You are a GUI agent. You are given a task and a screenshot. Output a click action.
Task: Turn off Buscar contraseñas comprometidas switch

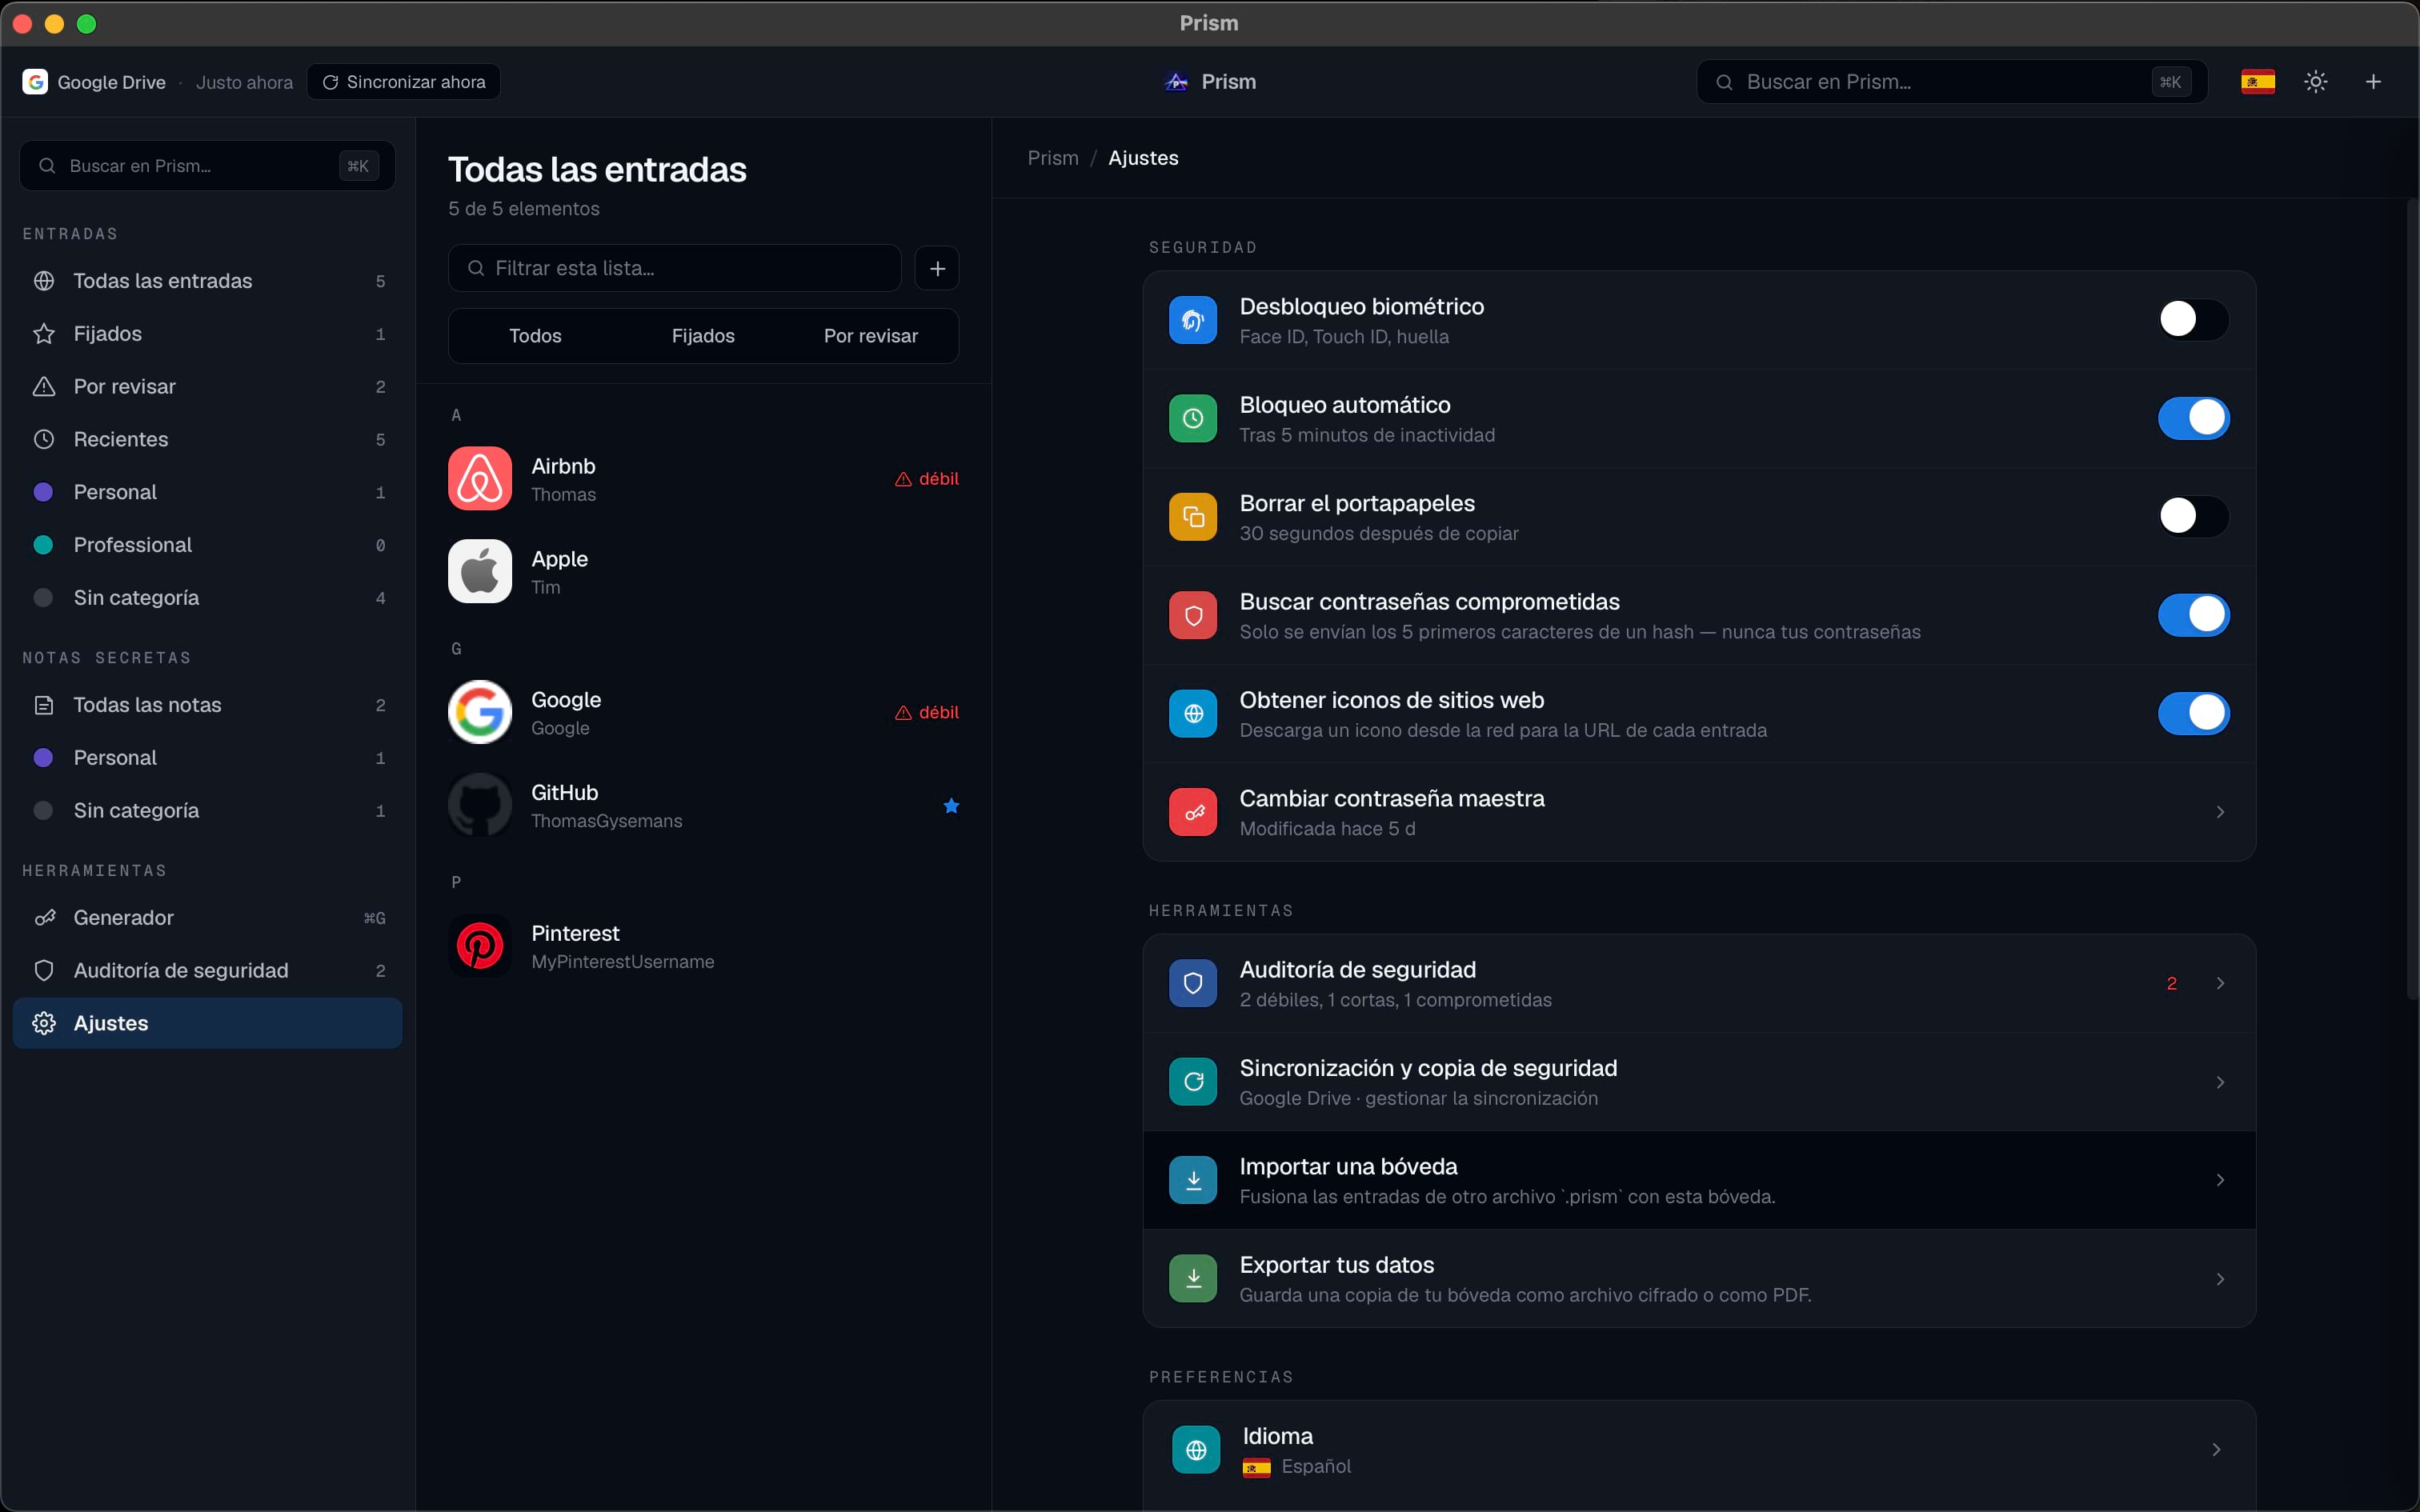point(2193,615)
